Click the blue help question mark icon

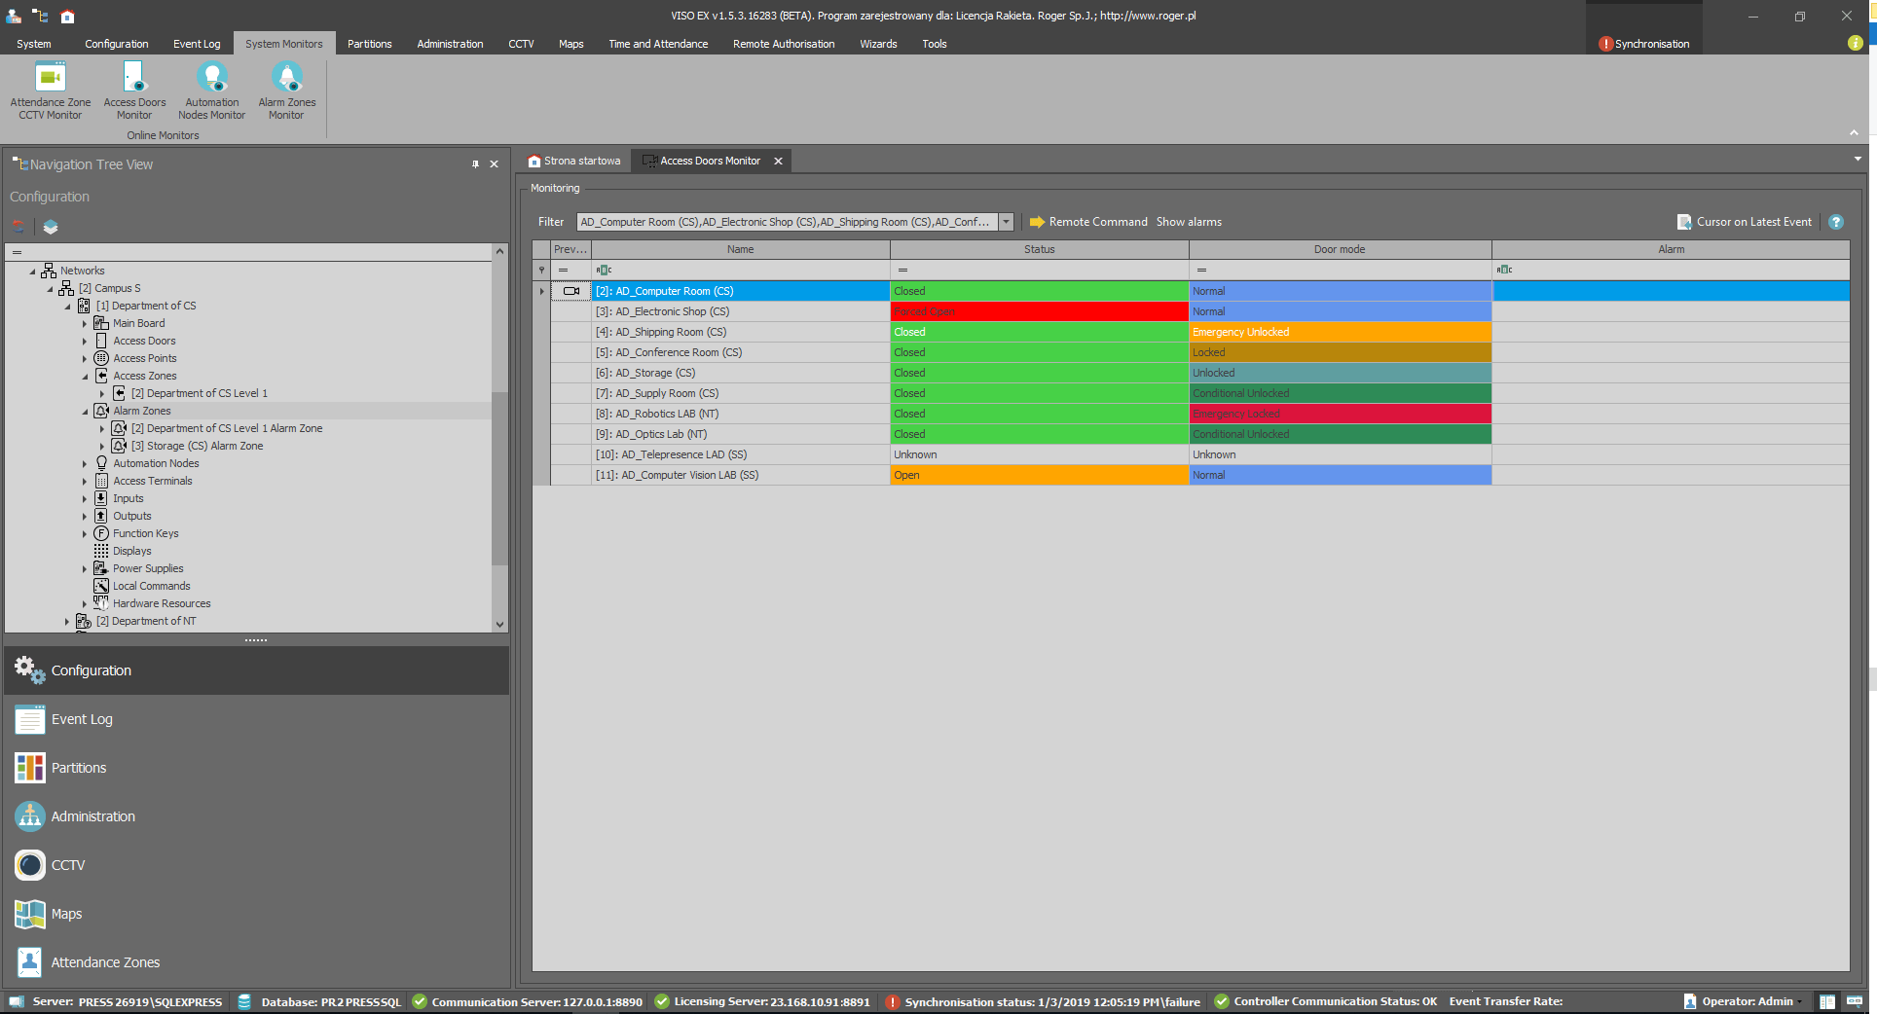click(x=1836, y=222)
